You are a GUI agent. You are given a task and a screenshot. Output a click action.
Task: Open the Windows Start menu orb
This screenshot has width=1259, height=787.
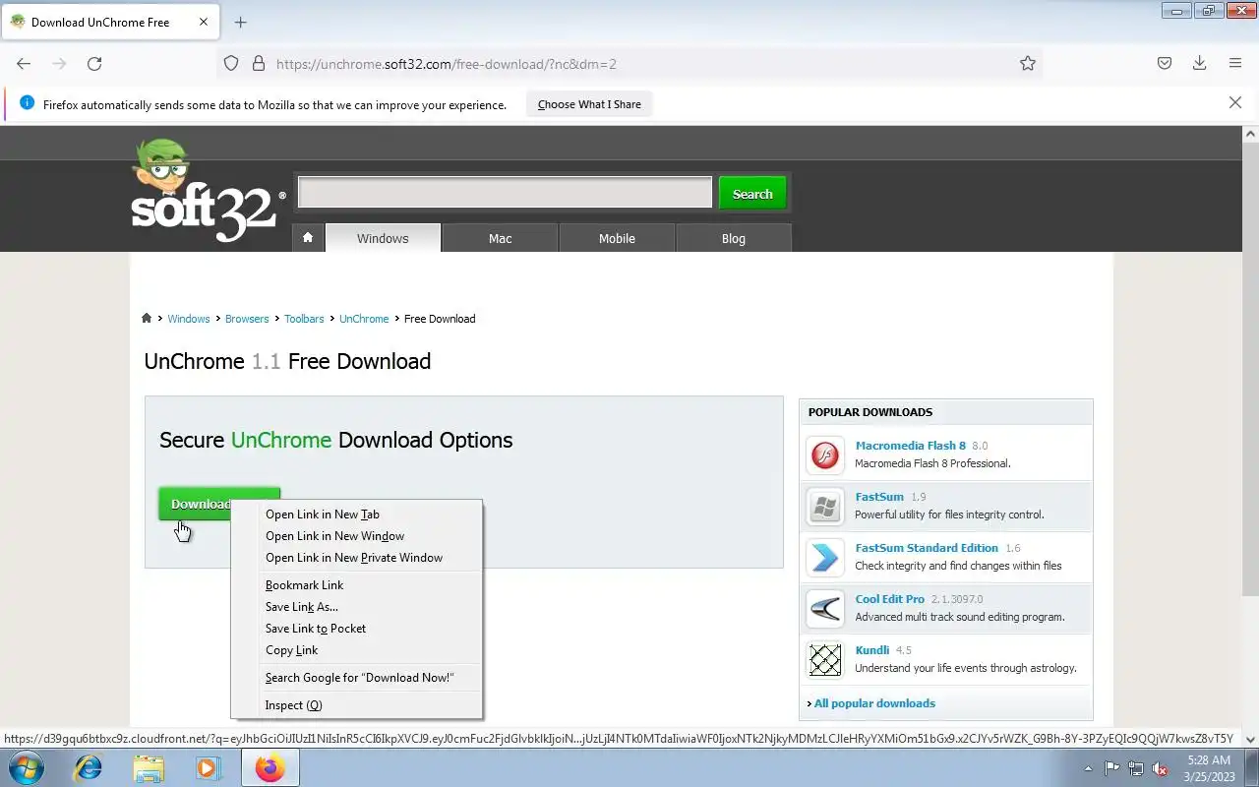pos(26,767)
